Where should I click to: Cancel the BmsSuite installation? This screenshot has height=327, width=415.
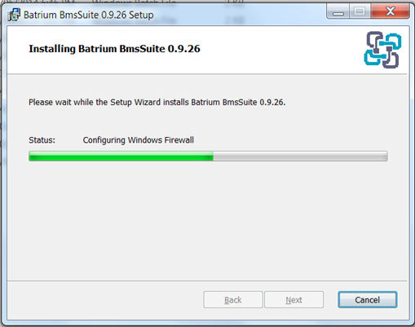[x=368, y=300]
